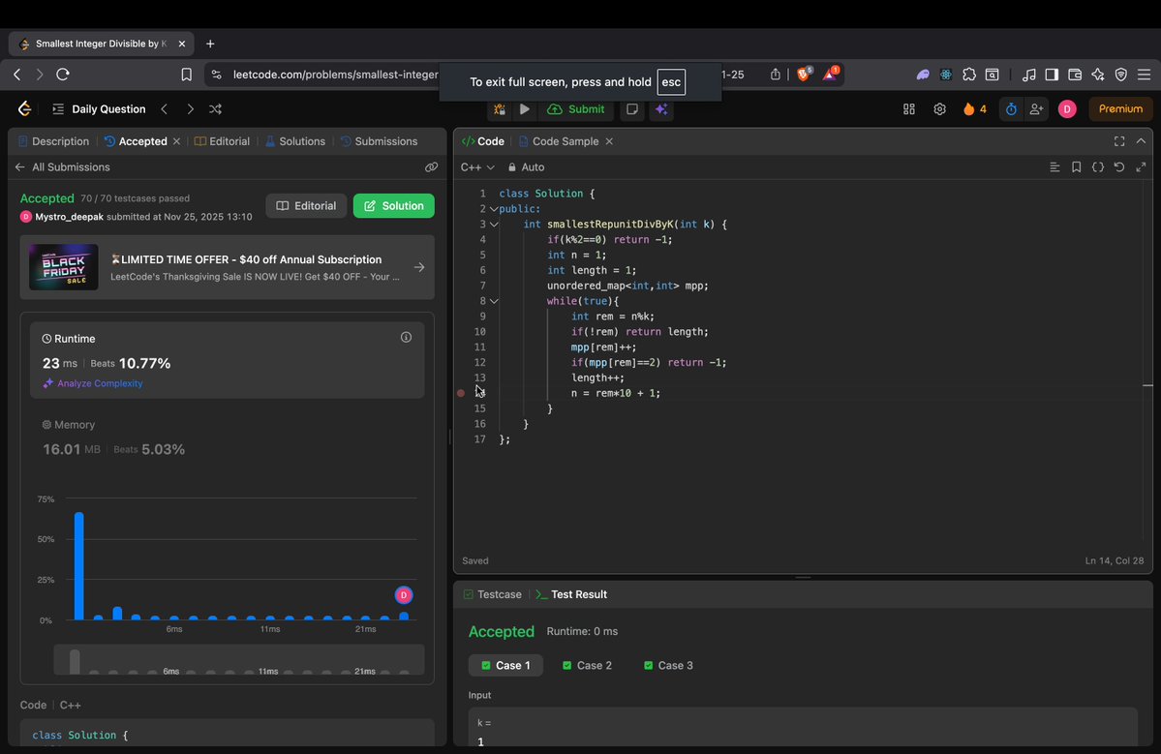Toggle the browser sidebar panel icon
This screenshot has width=1161, height=754.
(1052, 74)
